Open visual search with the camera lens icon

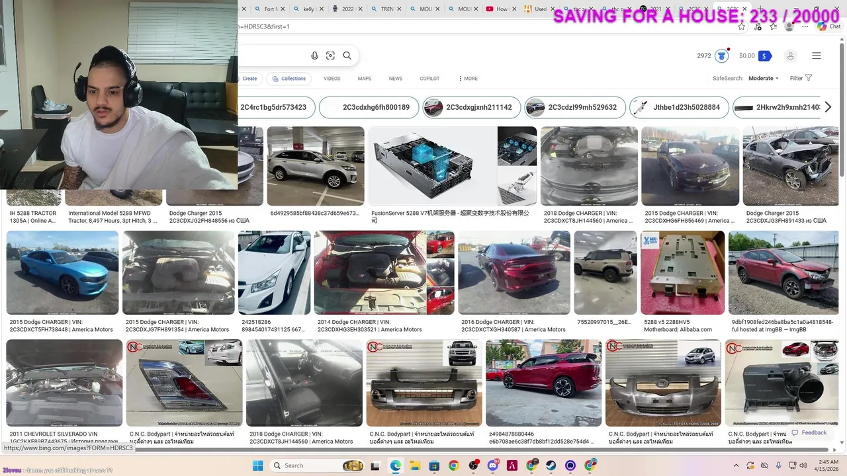coord(331,56)
